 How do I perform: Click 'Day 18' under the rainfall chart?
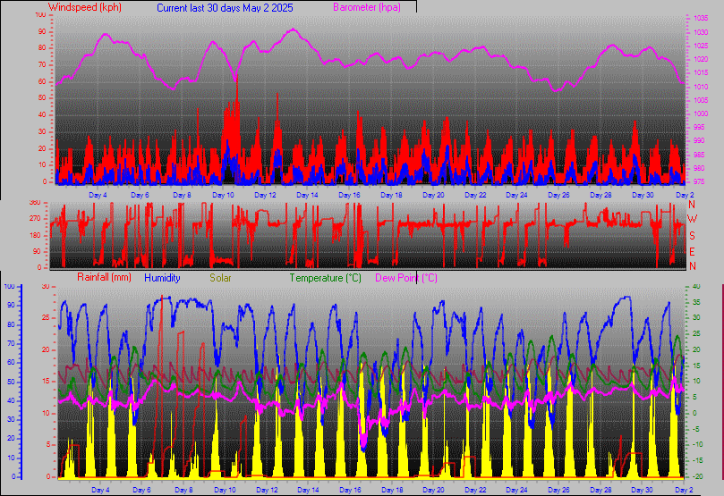392,490
